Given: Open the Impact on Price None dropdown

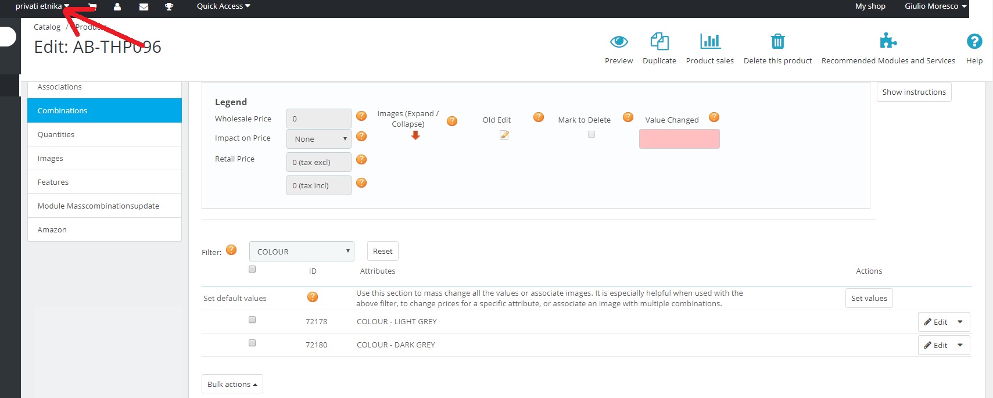Looking at the screenshot, I should tap(318, 139).
